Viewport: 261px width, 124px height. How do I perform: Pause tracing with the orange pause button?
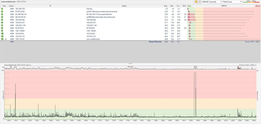(x=196, y=2)
